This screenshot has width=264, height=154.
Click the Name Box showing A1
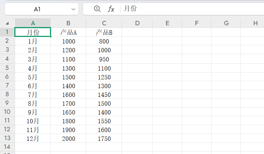pyautogui.click(x=37, y=9)
